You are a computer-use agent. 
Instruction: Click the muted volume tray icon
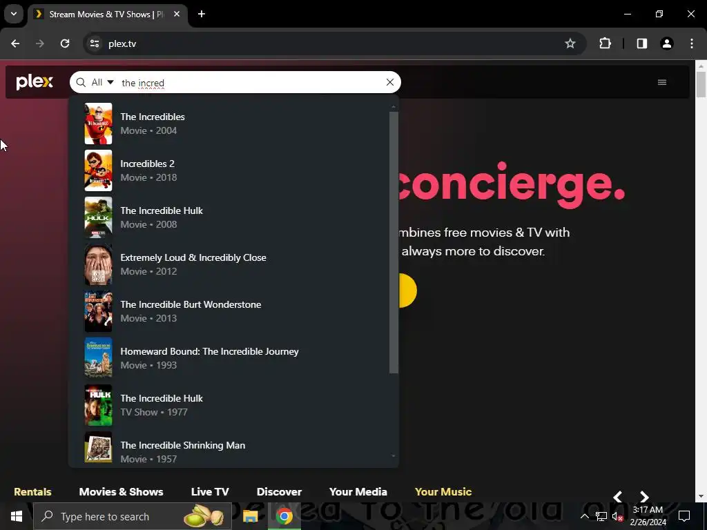(617, 516)
